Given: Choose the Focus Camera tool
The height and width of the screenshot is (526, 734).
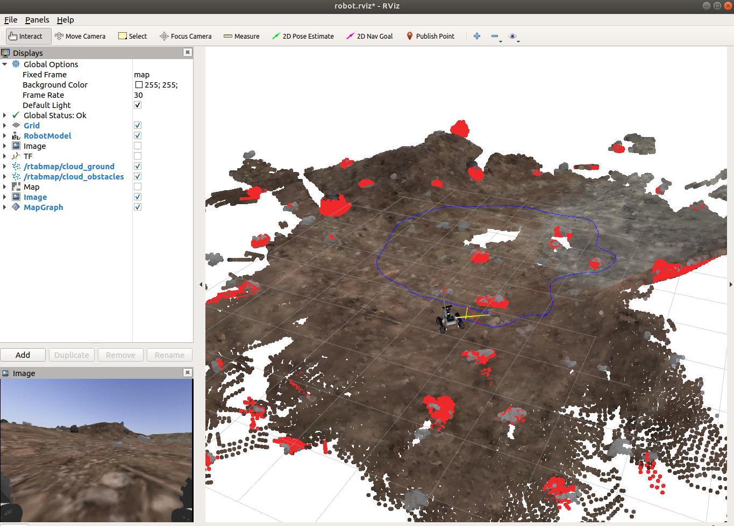Looking at the screenshot, I should point(186,37).
